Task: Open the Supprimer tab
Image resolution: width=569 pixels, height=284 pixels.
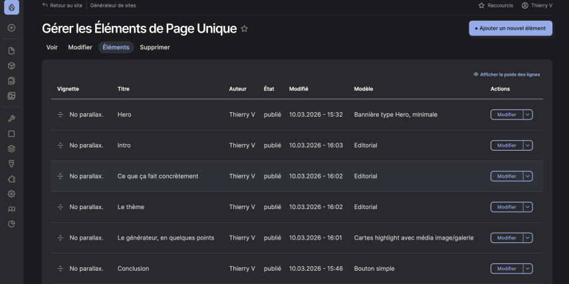Action: (x=155, y=48)
